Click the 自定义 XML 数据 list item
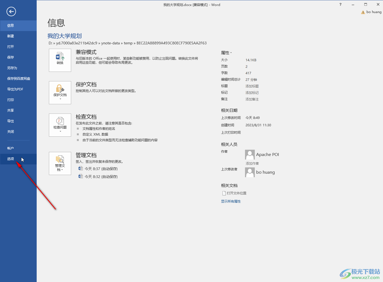Image resolution: width=383 pixels, height=282 pixels. click(95, 134)
